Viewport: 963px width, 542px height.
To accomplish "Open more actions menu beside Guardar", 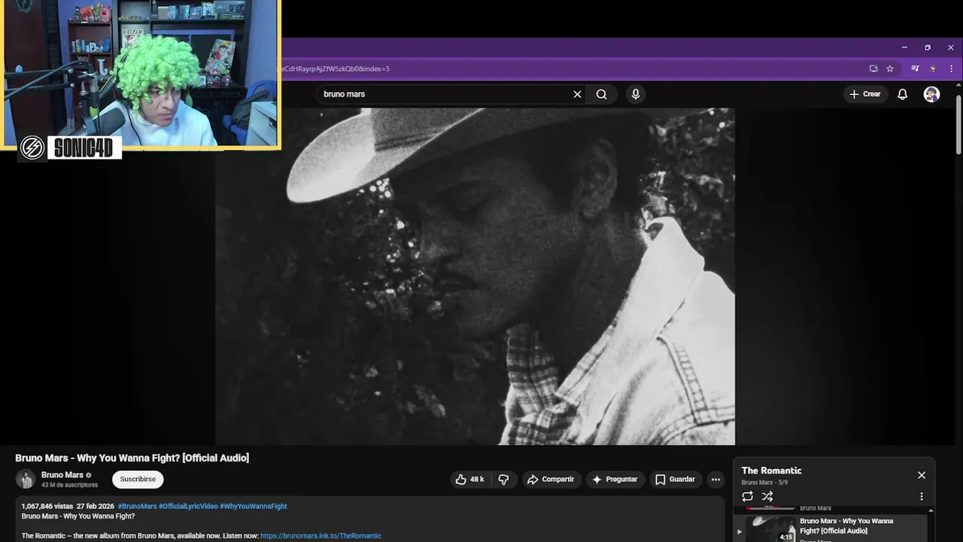I will [x=715, y=480].
